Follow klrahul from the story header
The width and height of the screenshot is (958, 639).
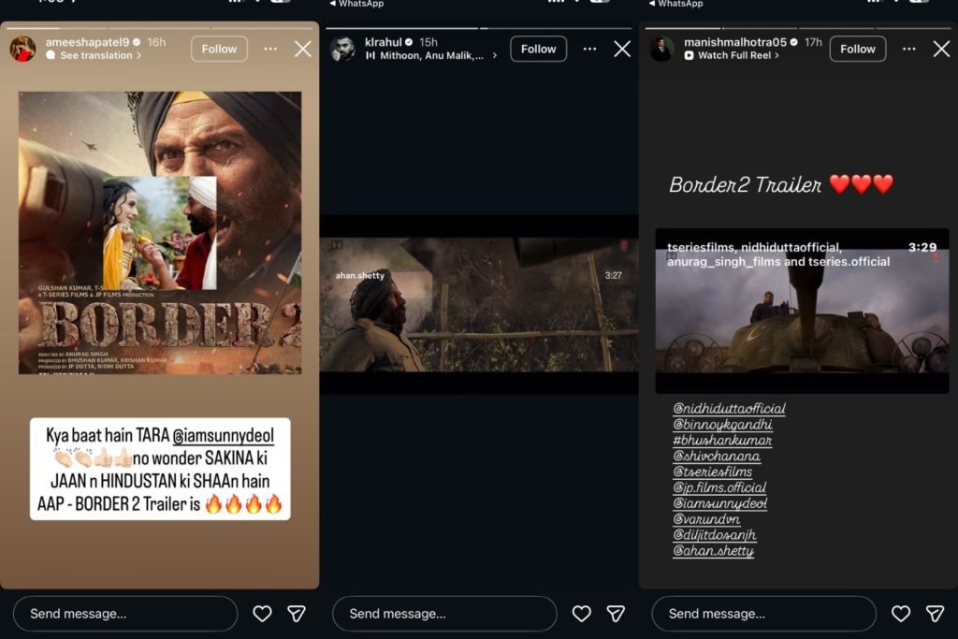click(538, 49)
